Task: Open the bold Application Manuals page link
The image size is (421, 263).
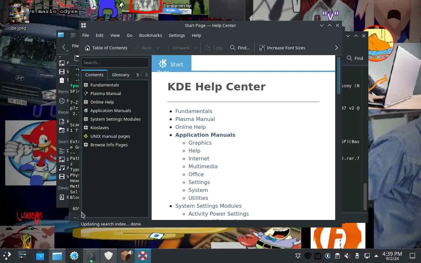Action: (x=205, y=135)
